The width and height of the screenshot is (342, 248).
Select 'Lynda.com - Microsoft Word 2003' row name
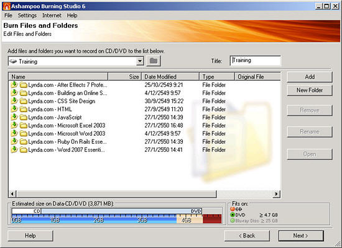coord(67,133)
